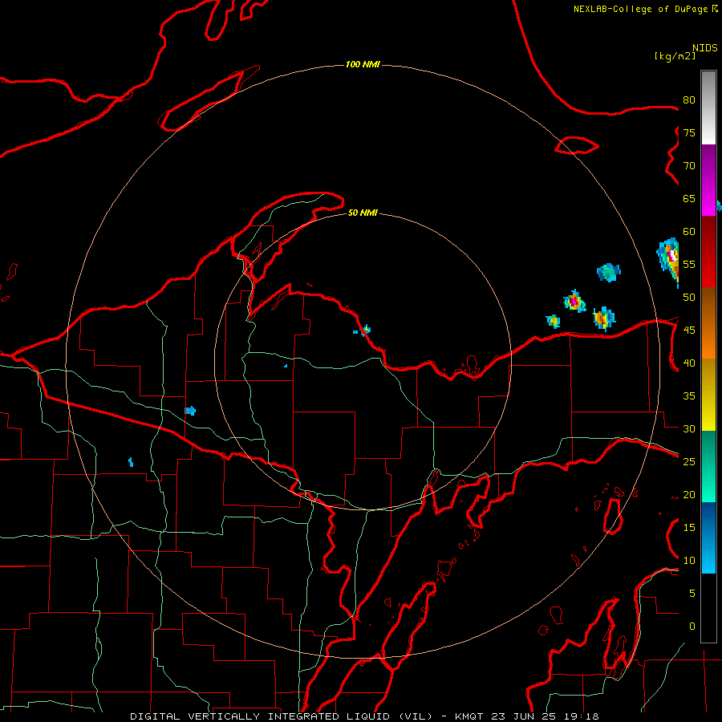Click the 100 NMI range ring label

point(363,64)
